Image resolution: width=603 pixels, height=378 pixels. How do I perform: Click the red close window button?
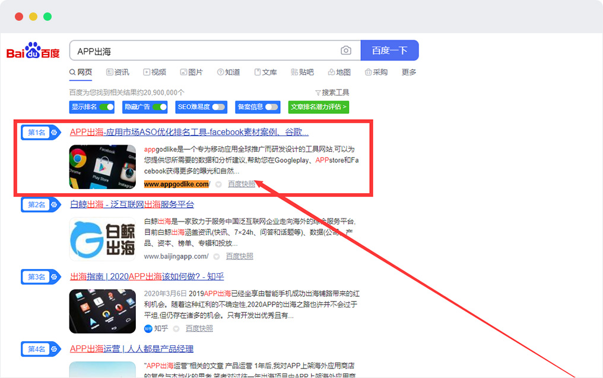[x=19, y=17]
